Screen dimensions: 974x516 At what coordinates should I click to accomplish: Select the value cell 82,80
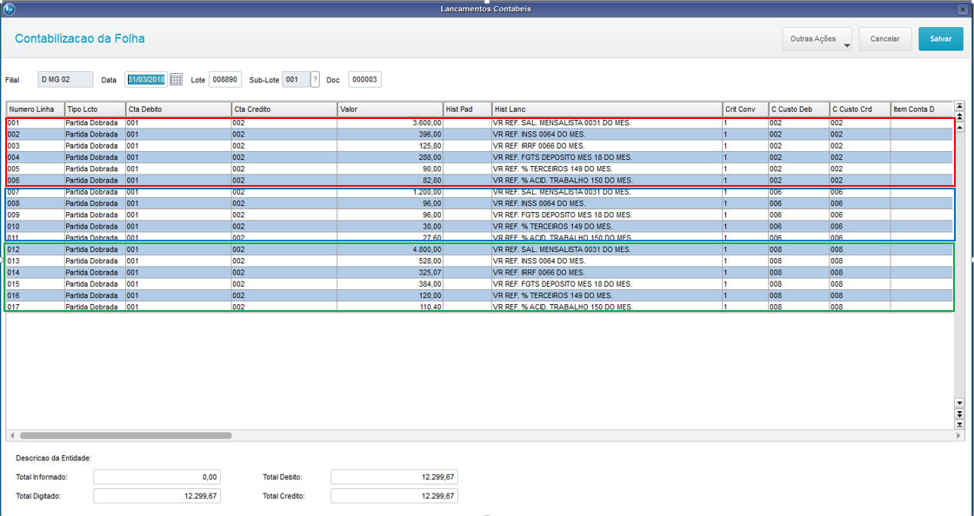point(390,181)
